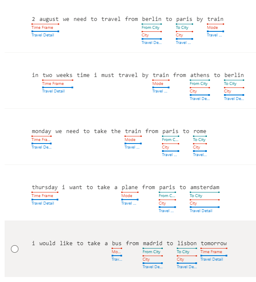
Task: Click 'To City' label under 'lisbon'
Action: point(183,252)
